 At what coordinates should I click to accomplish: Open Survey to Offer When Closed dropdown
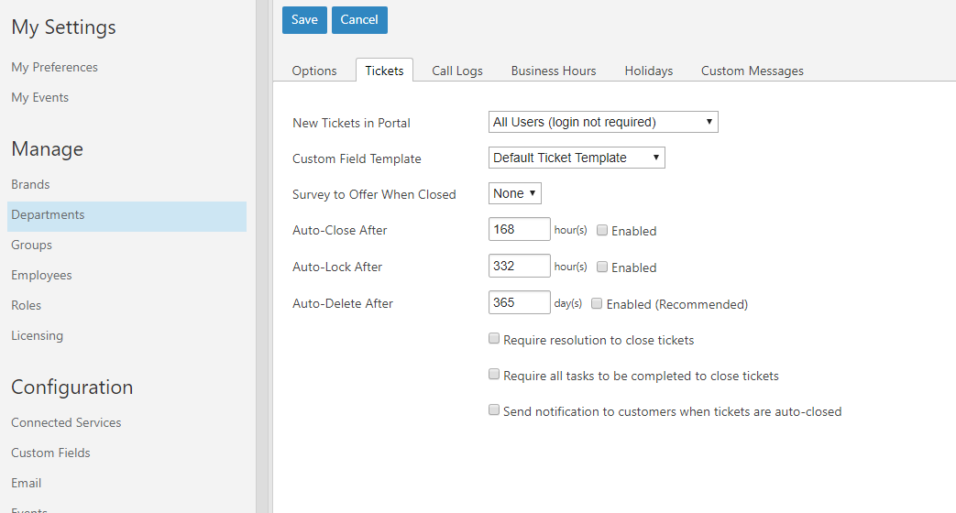pos(515,193)
